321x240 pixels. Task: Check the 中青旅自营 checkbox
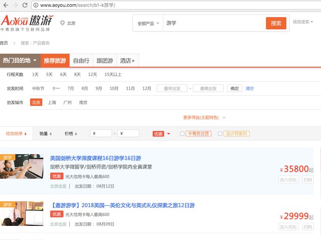point(182,134)
